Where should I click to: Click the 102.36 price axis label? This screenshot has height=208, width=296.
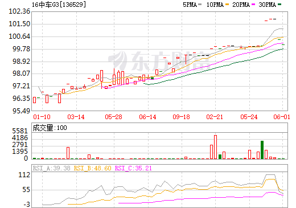pyautogui.click(x=19, y=11)
